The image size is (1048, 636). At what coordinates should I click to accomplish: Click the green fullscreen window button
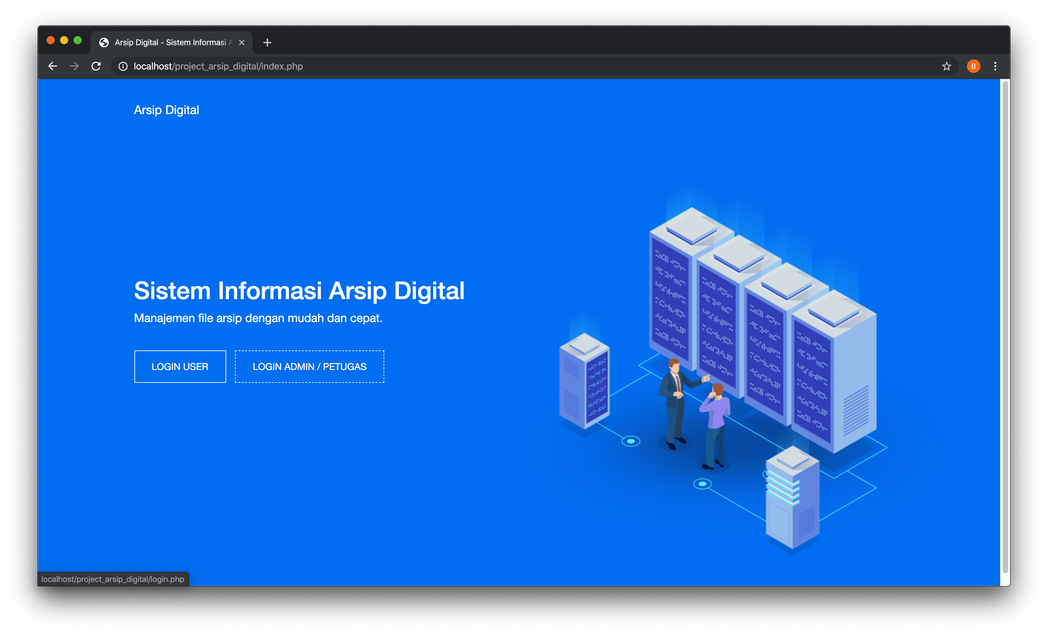tap(77, 41)
